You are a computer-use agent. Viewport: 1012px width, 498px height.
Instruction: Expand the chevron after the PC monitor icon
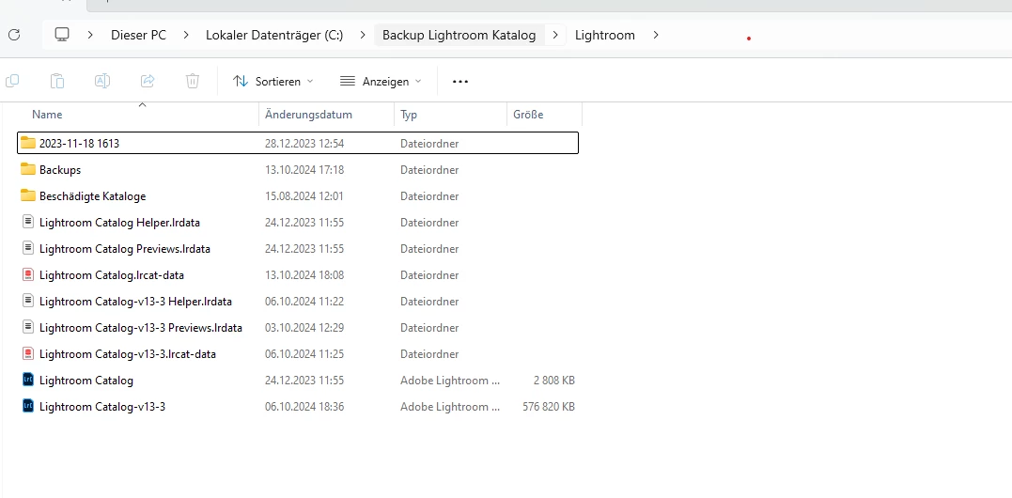point(90,35)
